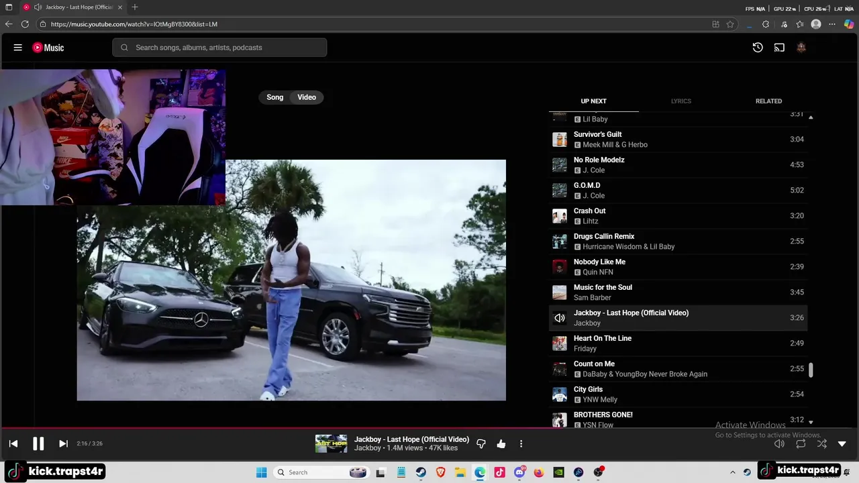Open the player's three-dot more actions menu
The height and width of the screenshot is (483, 859).
tap(521, 443)
